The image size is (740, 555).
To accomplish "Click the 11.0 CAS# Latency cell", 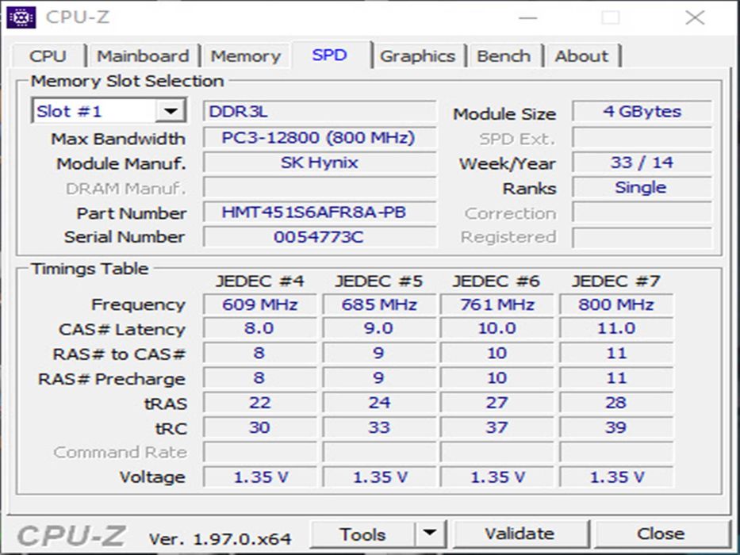I will [616, 328].
